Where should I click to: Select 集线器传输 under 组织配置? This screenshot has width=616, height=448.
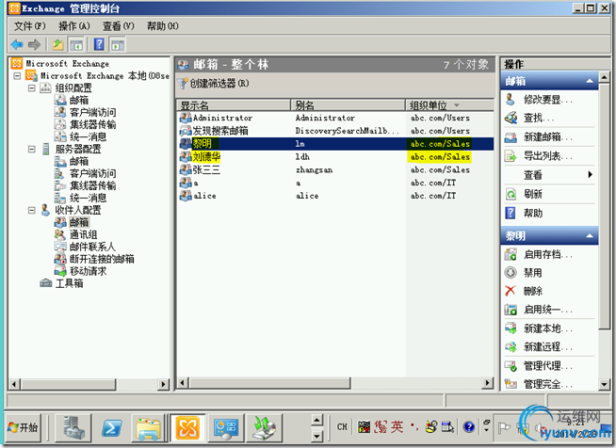coord(92,124)
